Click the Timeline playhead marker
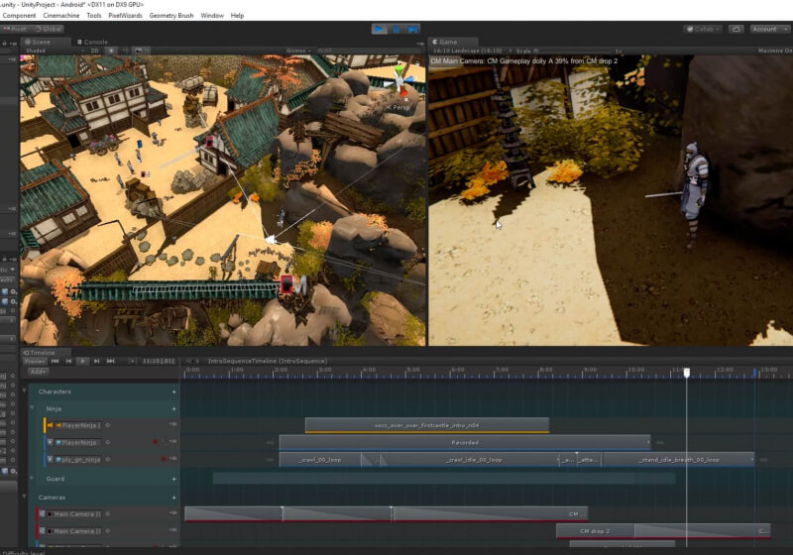Viewport: 793px width, 555px height. 686,373
